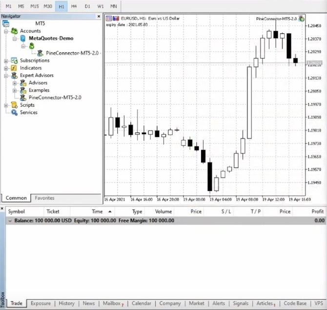Click the MetaQuotes-Demo server icon
This screenshot has height=310, width=327.
(x=23, y=39)
